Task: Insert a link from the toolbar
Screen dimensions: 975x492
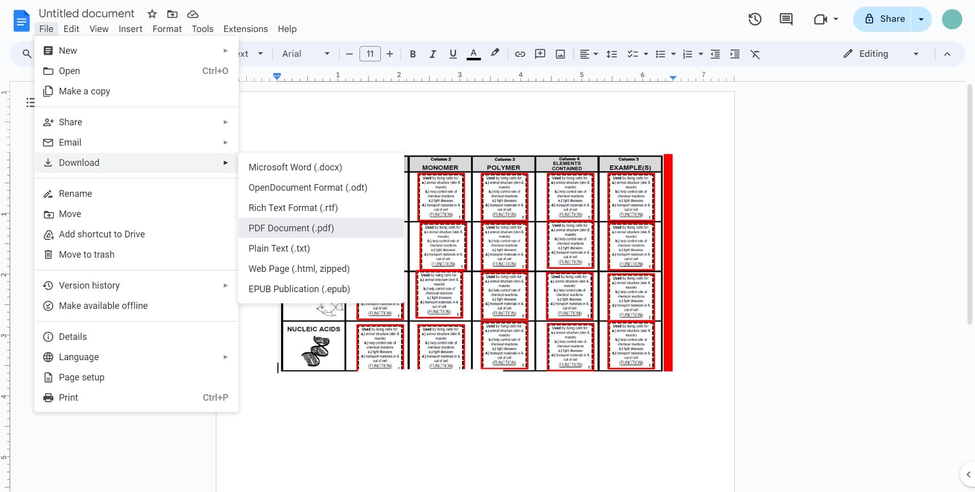Action: coord(519,54)
